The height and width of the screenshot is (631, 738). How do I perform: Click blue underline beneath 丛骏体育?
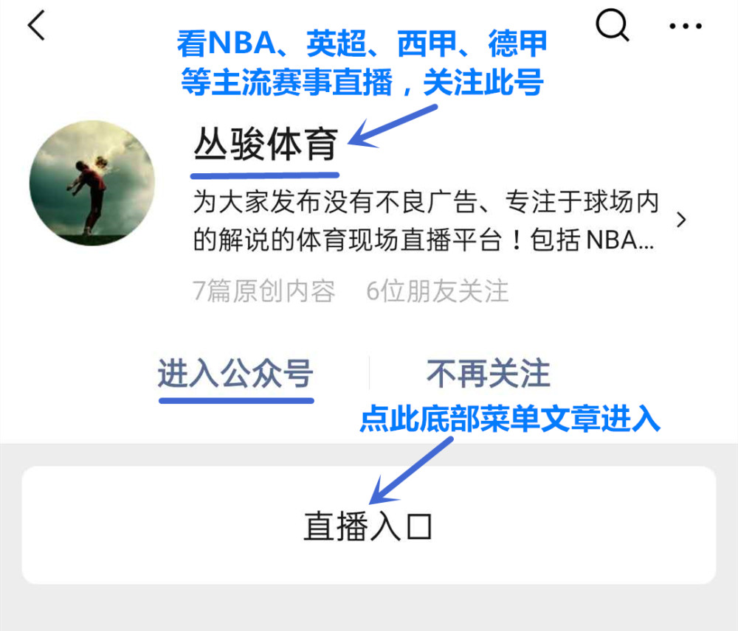(x=264, y=176)
